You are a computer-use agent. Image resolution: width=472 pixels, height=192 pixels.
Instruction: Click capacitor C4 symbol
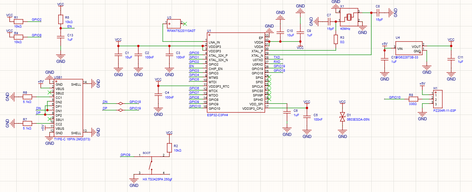click(x=158, y=95)
